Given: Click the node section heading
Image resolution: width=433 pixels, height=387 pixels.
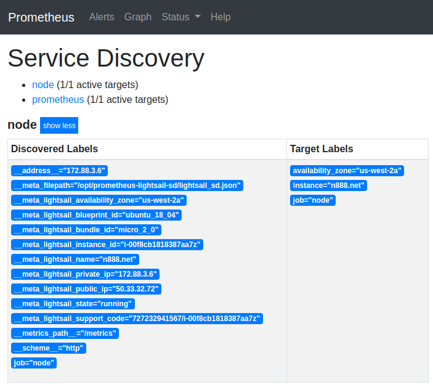Looking at the screenshot, I should (x=22, y=124).
